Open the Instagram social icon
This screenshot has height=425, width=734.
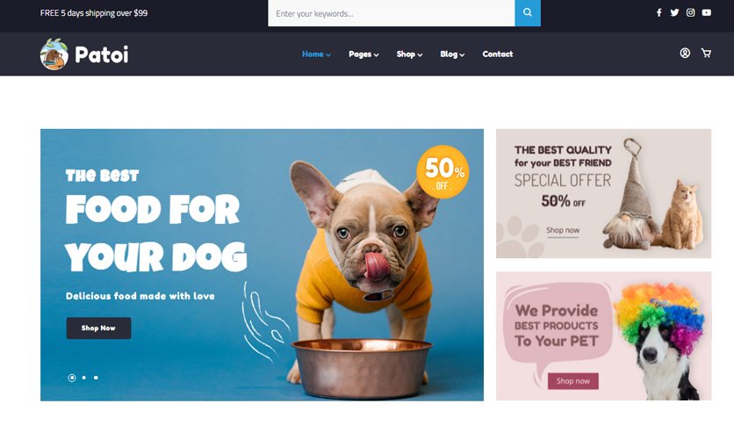[690, 12]
